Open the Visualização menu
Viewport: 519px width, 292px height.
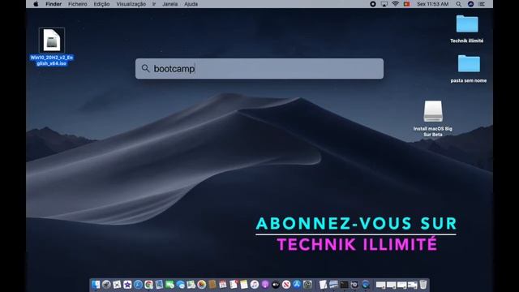pyautogui.click(x=131, y=4)
